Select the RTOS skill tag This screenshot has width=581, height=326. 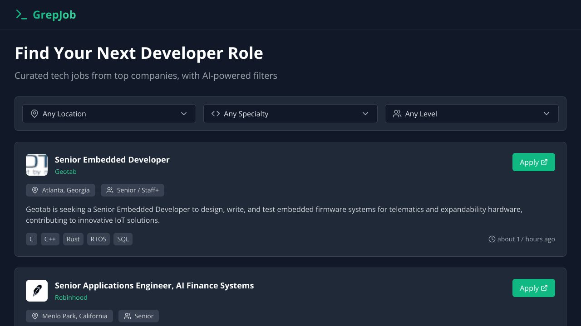98,239
